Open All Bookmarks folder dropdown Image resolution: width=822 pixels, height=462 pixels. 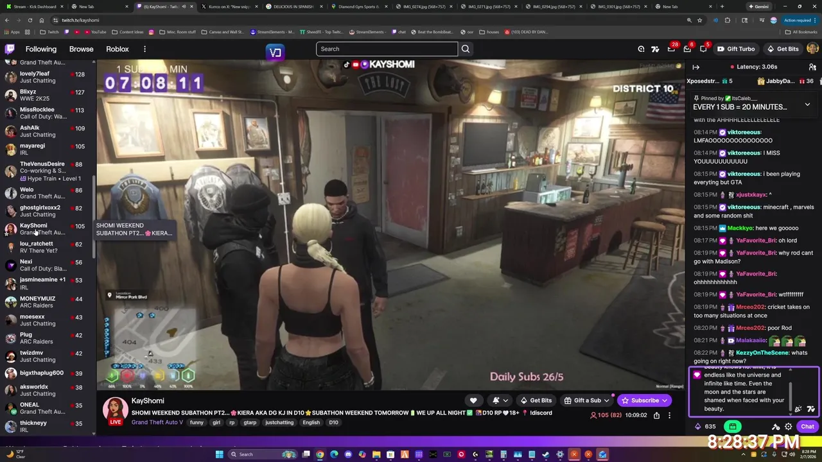pyautogui.click(x=801, y=31)
